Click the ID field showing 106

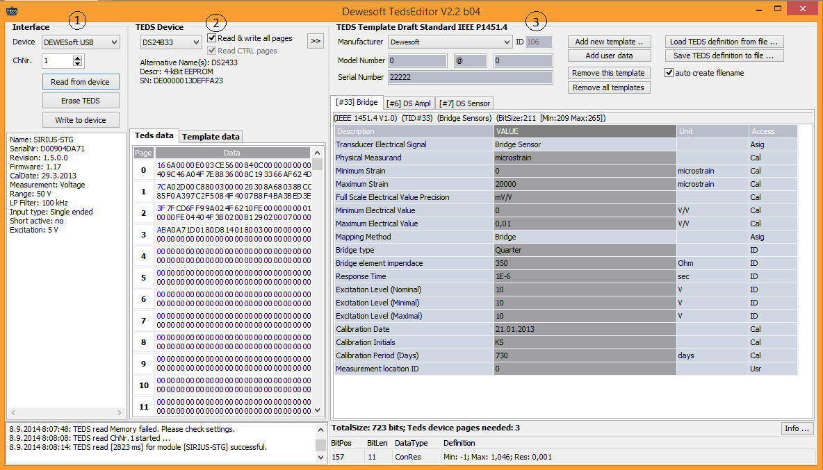pos(539,42)
